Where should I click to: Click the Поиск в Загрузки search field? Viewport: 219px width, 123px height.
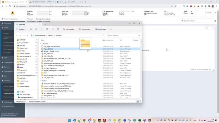point(123,36)
